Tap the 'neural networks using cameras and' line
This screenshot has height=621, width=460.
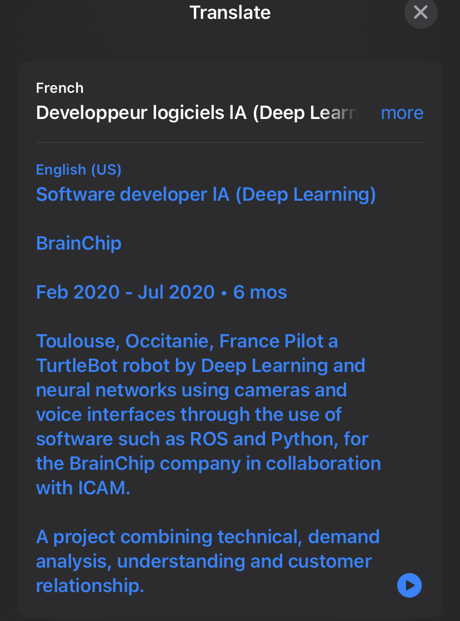click(191, 390)
